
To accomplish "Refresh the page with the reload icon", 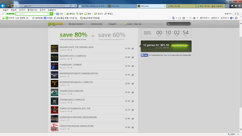I will pos(75,6).
